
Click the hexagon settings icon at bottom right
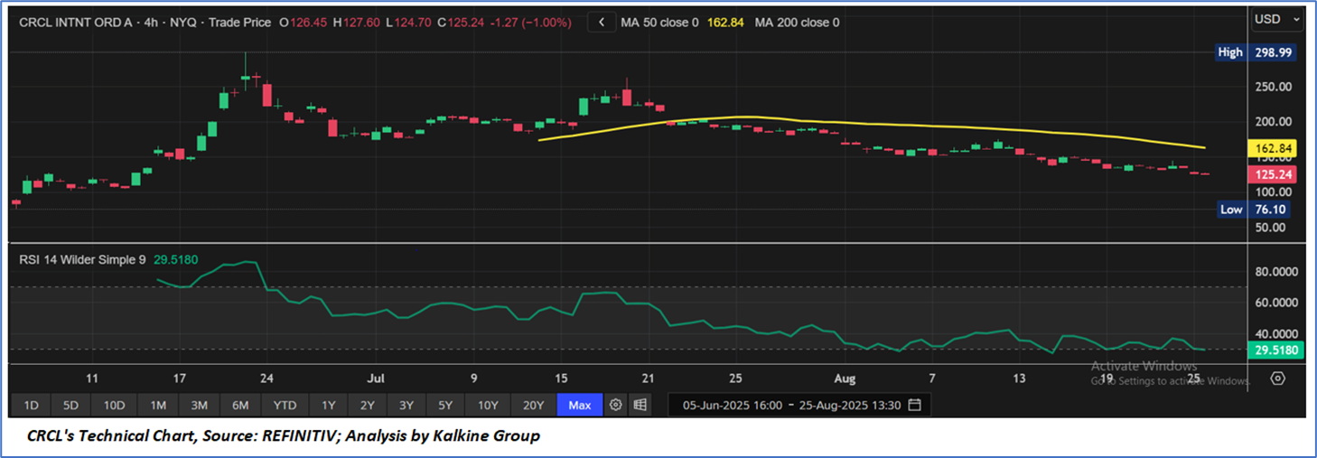[x=1277, y=379]
